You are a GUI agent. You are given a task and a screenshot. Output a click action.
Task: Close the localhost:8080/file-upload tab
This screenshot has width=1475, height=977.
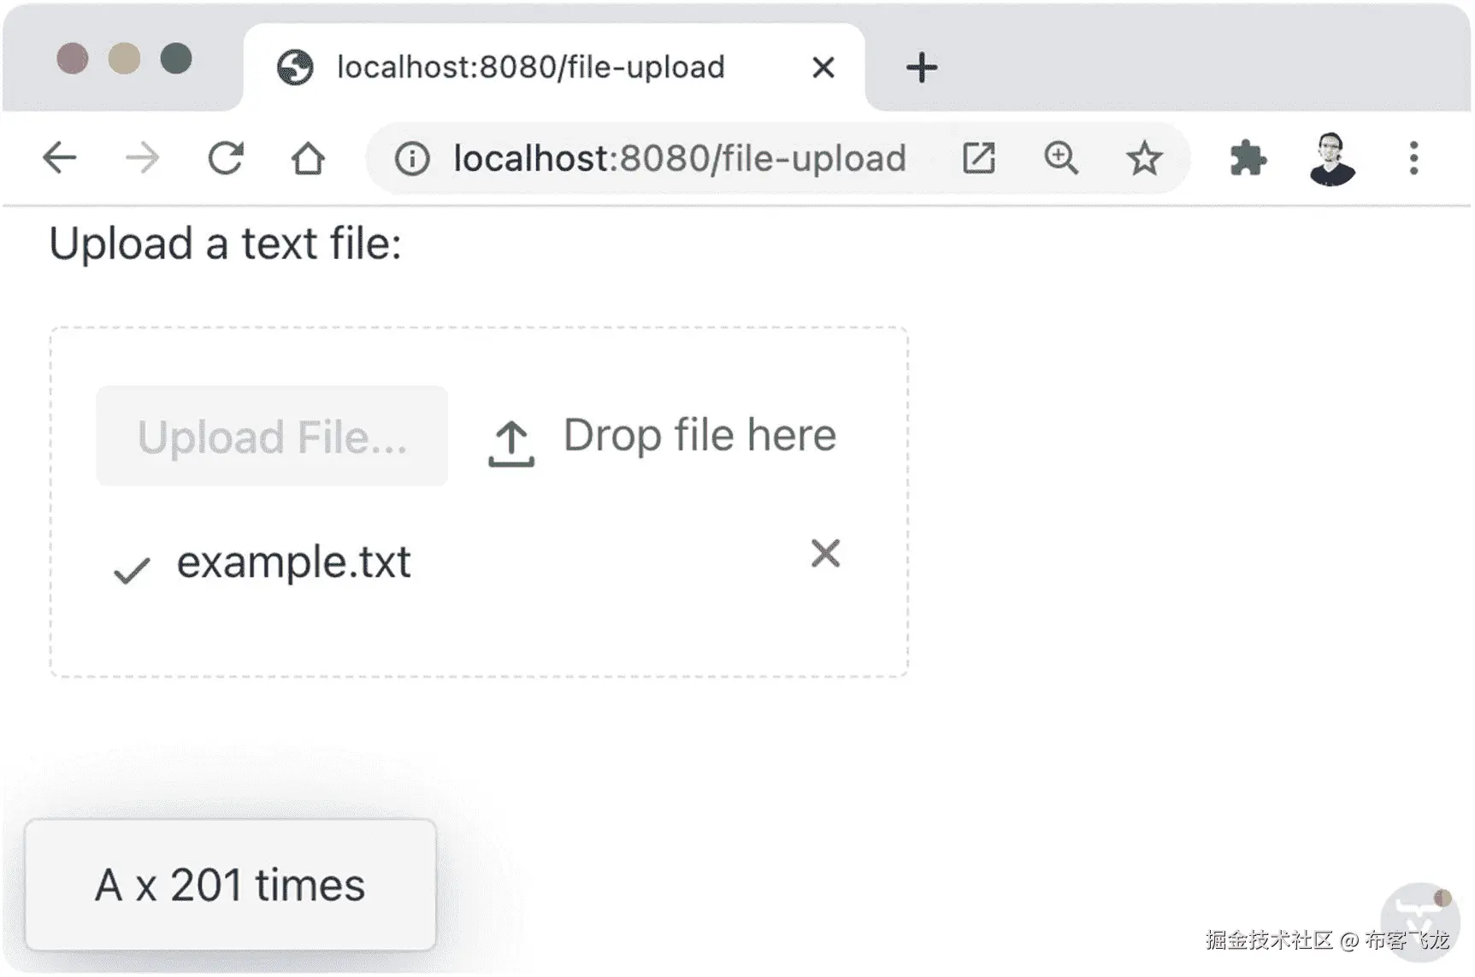pos(823,68)
